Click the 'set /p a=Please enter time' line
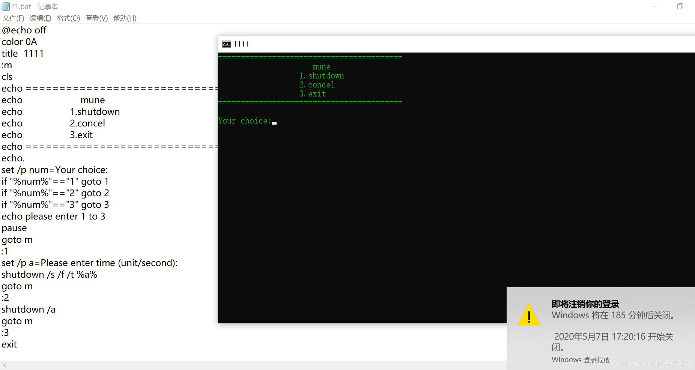695x370 pixels. (90, 263)
